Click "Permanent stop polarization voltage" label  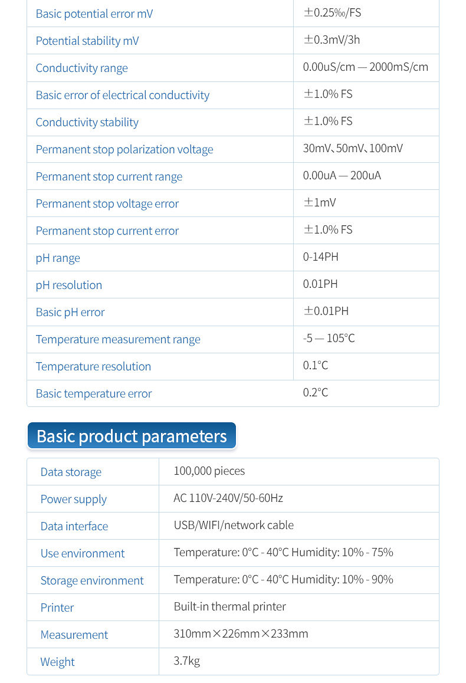coord(124,149)
